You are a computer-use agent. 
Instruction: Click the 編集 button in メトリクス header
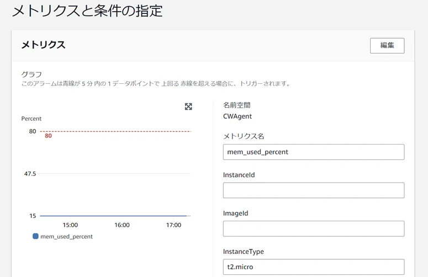pos(387,46)
